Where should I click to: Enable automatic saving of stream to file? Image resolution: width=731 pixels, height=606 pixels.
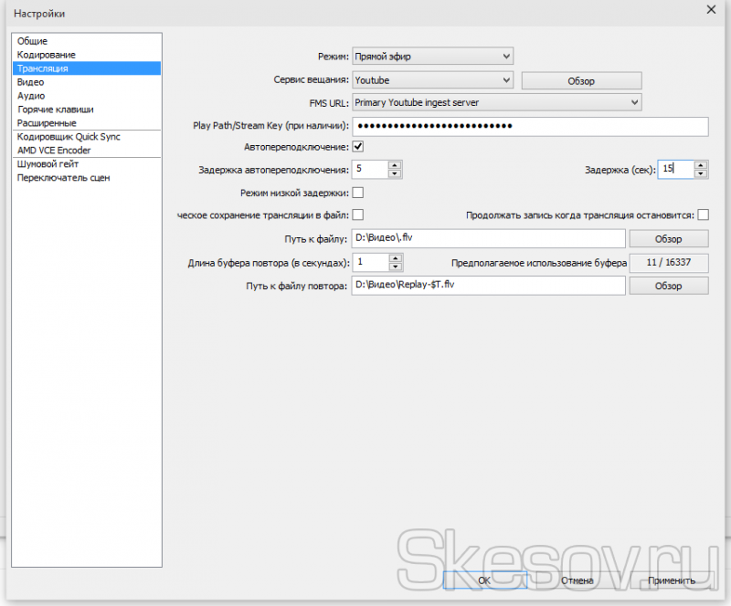tap(358, 215)
